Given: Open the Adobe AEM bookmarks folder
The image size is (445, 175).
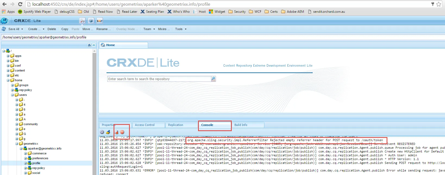Looking at the screenshot, I should [293, 12].
